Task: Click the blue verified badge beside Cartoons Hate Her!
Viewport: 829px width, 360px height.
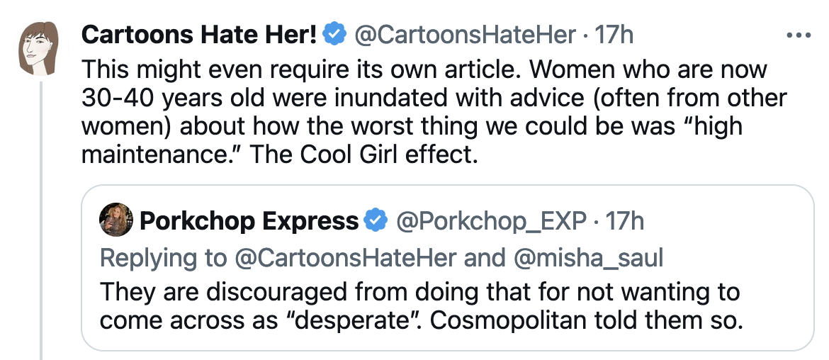Action: 334,34
